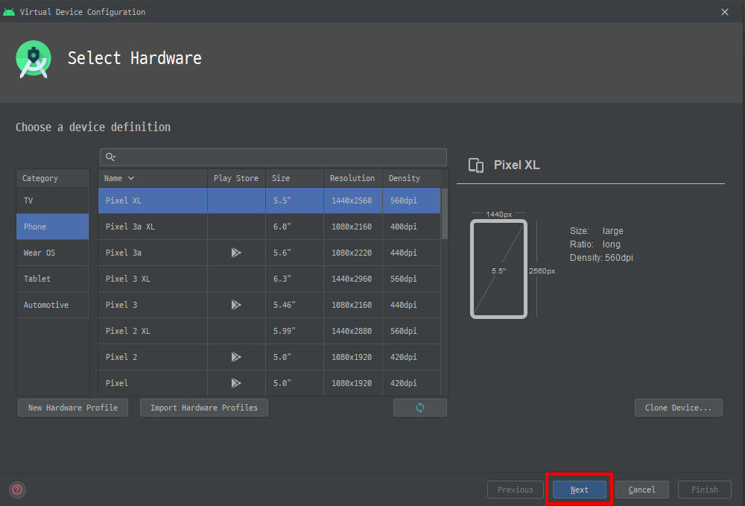Viewport: 745px width, 506px height.
Task: Select the Phone category
Action: 53,227
